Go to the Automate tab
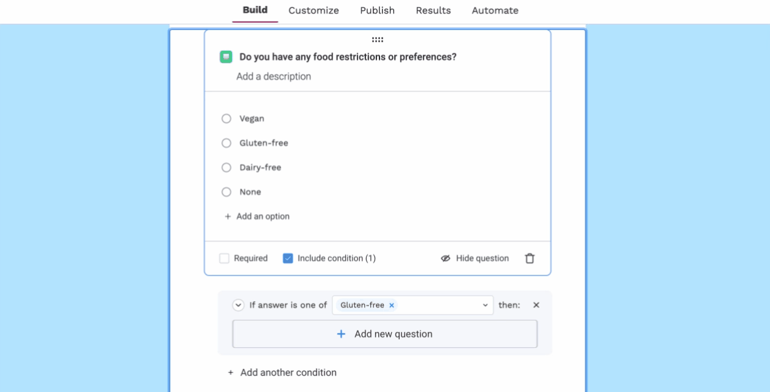 tap(495, 10)
